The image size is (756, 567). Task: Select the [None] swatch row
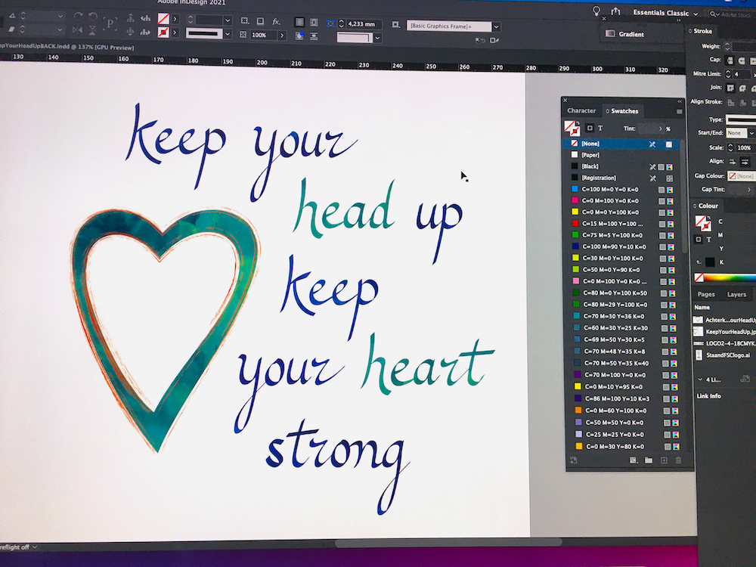click(621, 144)
